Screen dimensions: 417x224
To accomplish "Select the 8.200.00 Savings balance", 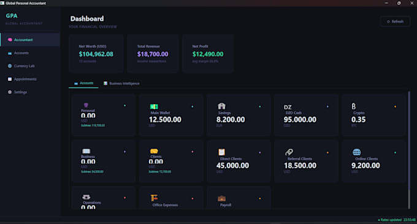I will click(231, 119).
